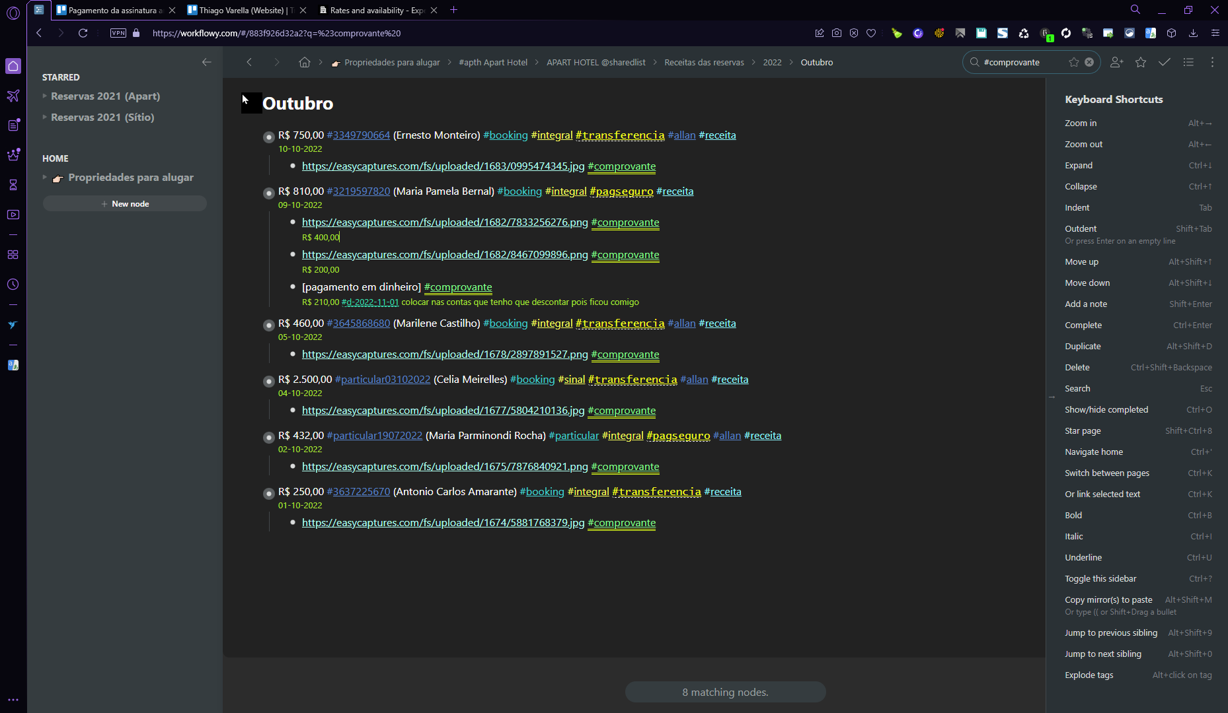
Task: Collapse the left sidebar with arrow icon
Action: pos(206,62)
